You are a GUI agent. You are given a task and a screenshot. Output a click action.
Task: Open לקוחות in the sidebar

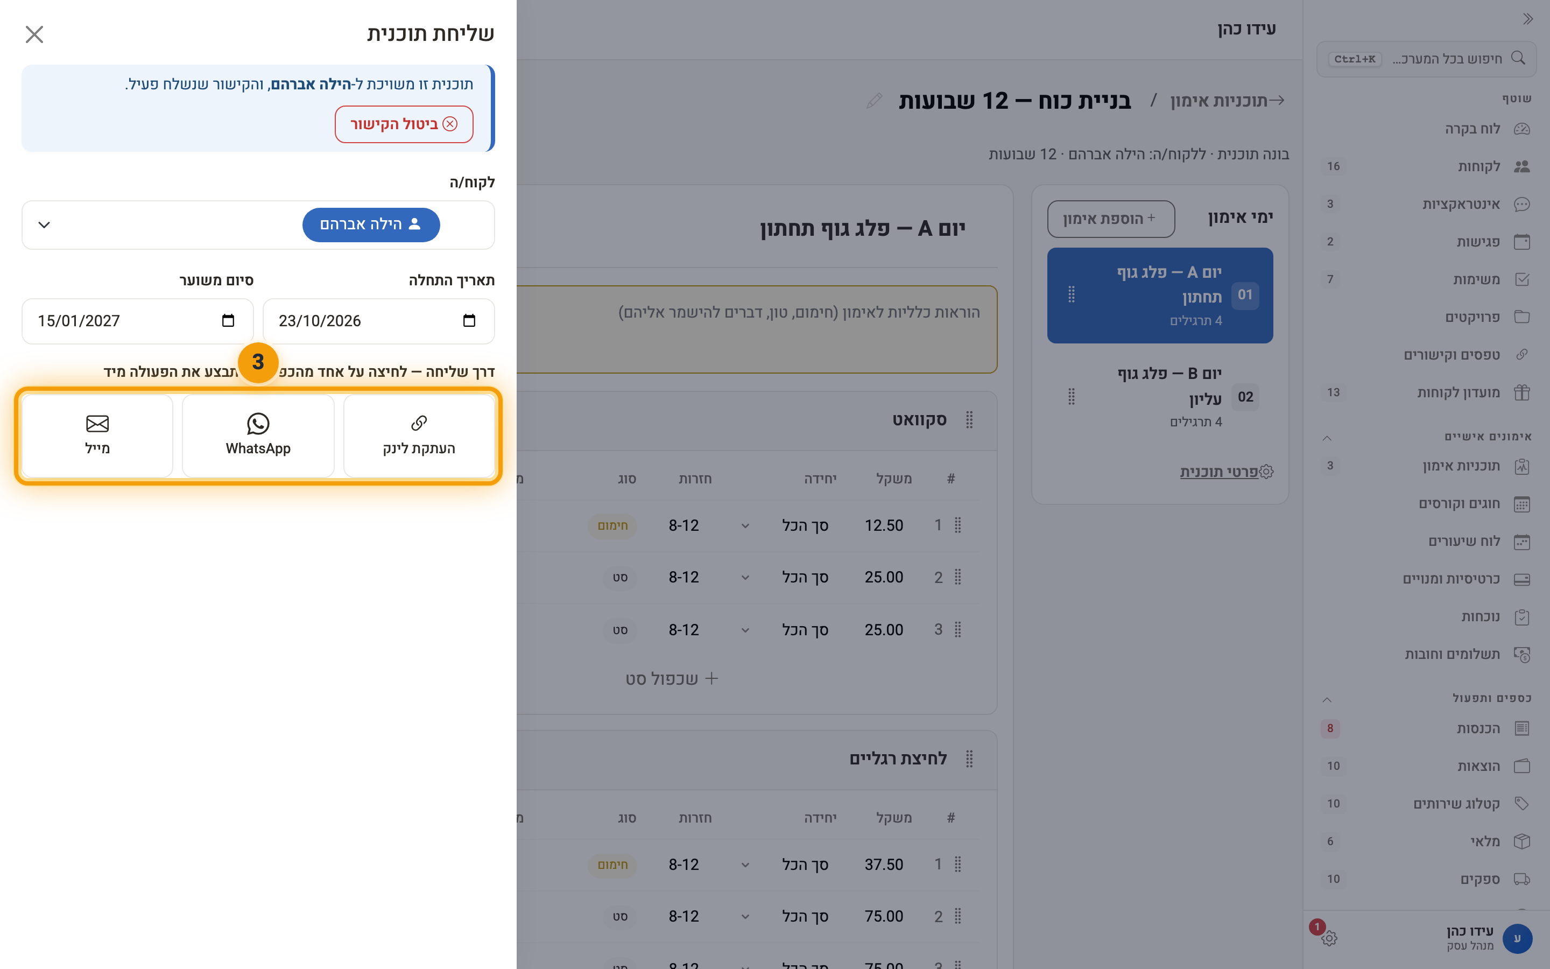point(1426,167)
